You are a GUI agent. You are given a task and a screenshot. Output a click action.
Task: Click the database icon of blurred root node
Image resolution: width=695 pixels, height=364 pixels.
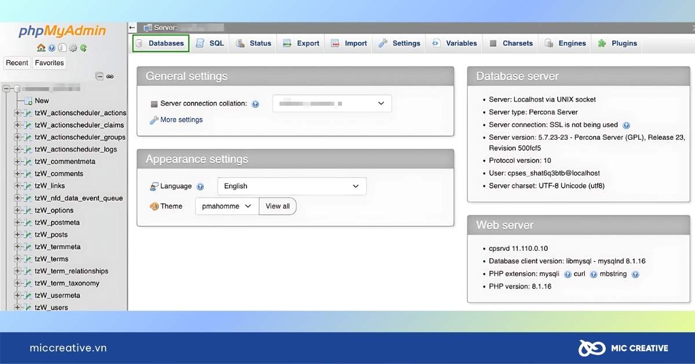pyautogui.click(x=17, y=88)
